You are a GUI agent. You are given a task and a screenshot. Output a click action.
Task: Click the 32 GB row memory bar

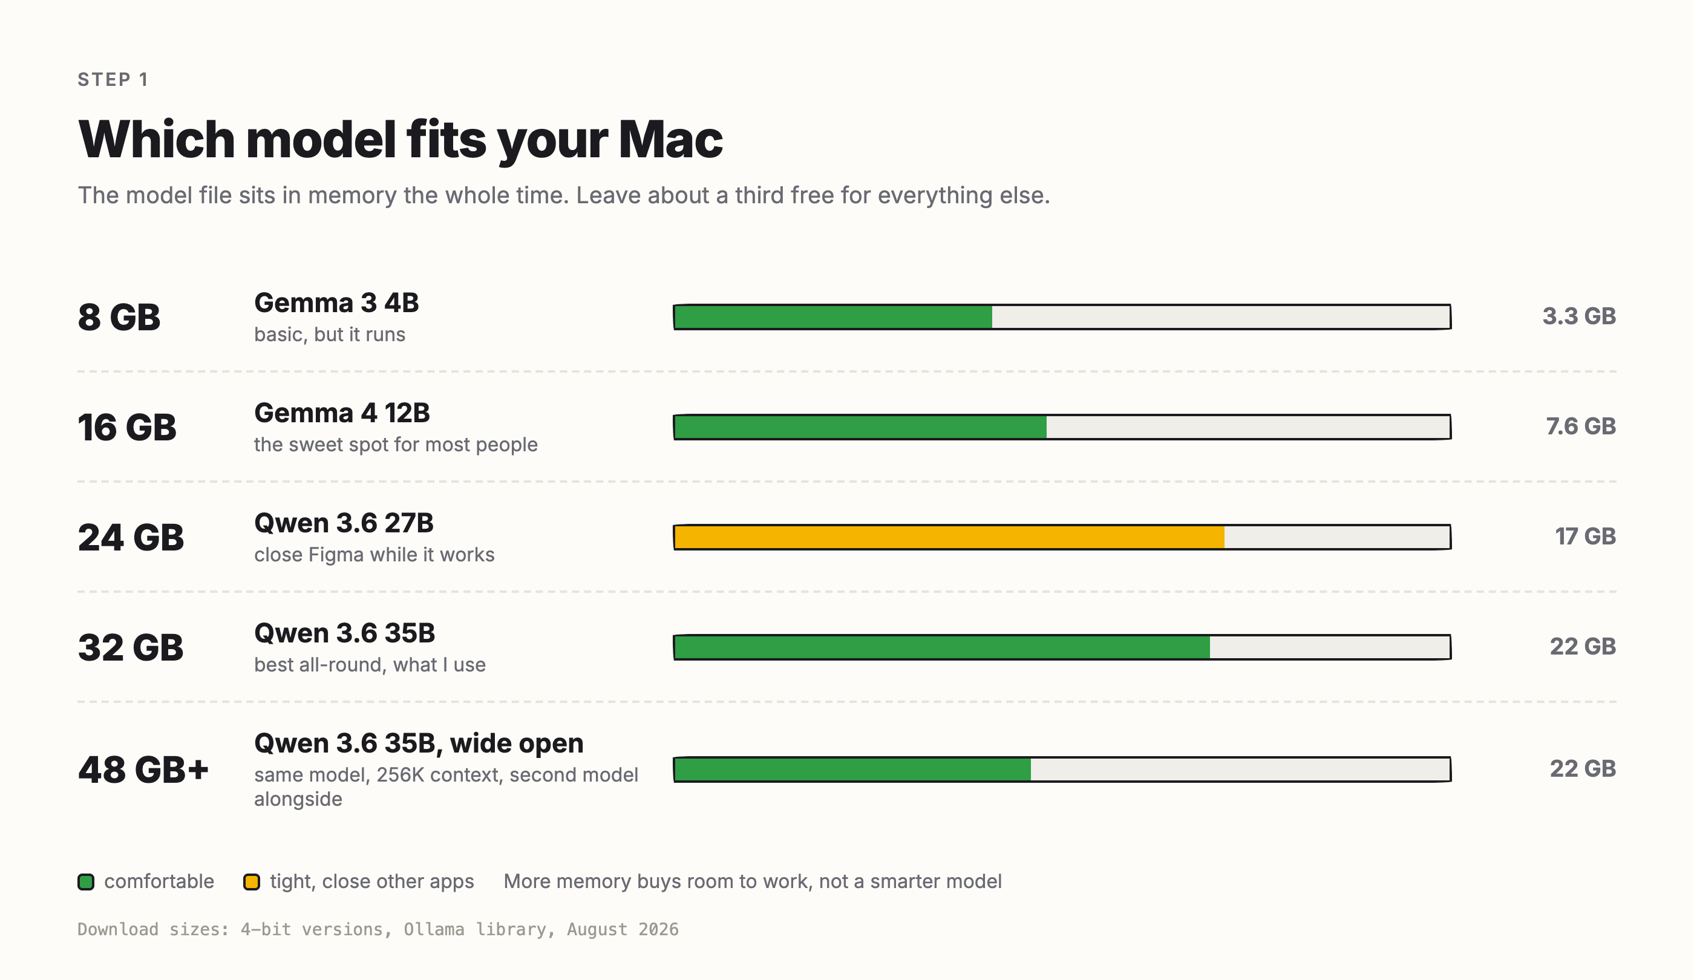[x=1062, y=647]
